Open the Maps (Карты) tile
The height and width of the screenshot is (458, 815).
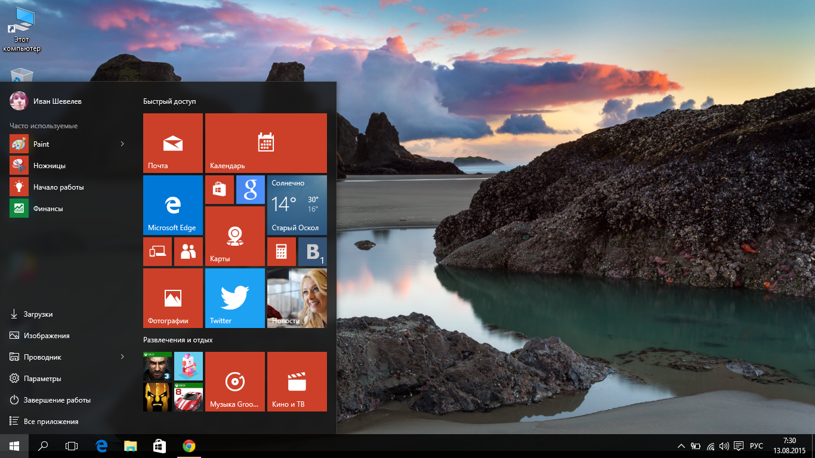click(x=235, y=236)
